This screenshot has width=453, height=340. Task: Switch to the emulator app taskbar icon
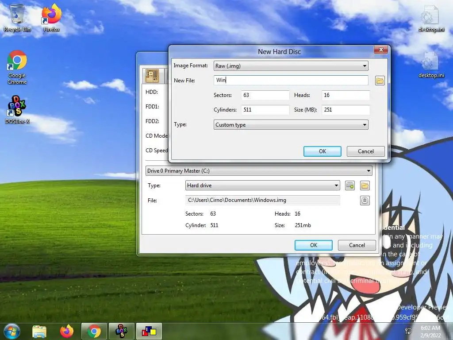(x=149, y=331)
